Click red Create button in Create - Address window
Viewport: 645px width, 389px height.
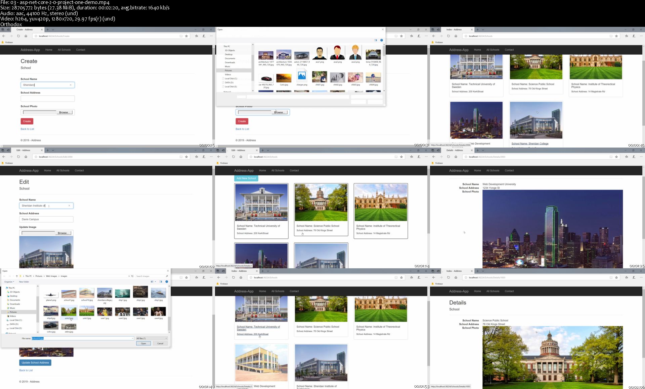tap(27, 121)
